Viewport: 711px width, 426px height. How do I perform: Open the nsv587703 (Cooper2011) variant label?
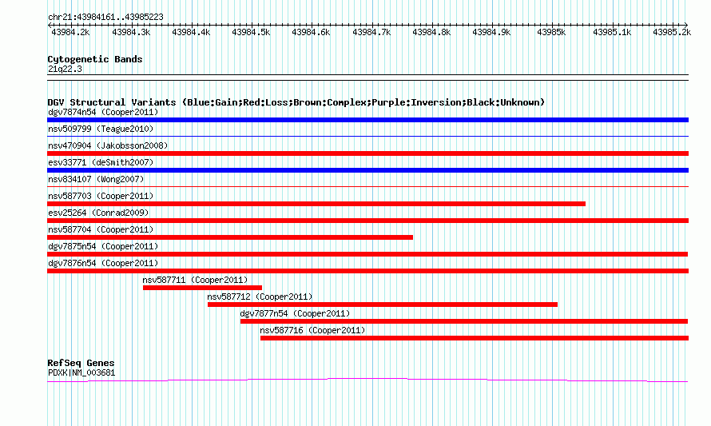pos(101,196)
